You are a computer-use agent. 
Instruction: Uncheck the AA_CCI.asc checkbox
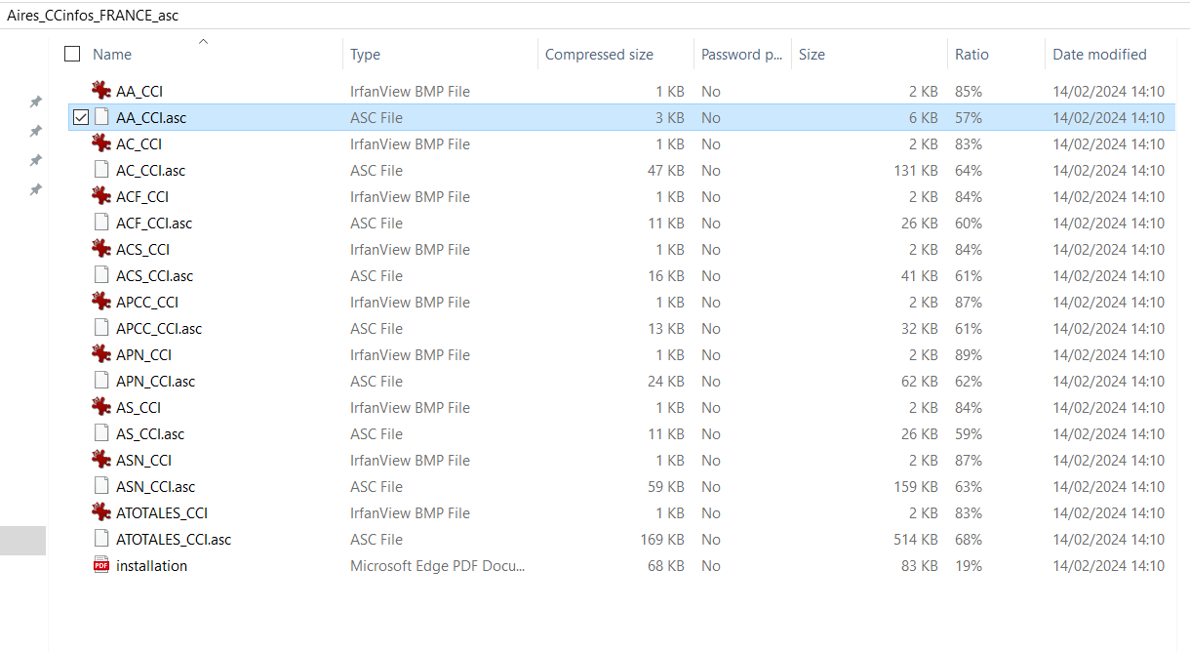tap(81, 118)
